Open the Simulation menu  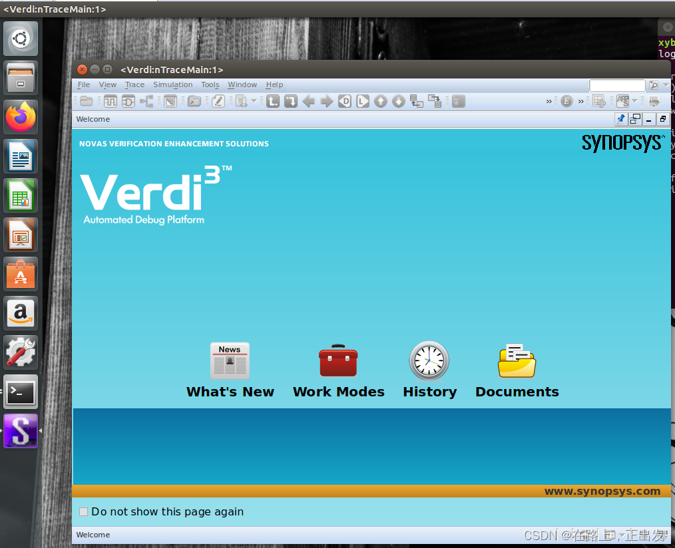pyautogui.click(x=172, y=84)
